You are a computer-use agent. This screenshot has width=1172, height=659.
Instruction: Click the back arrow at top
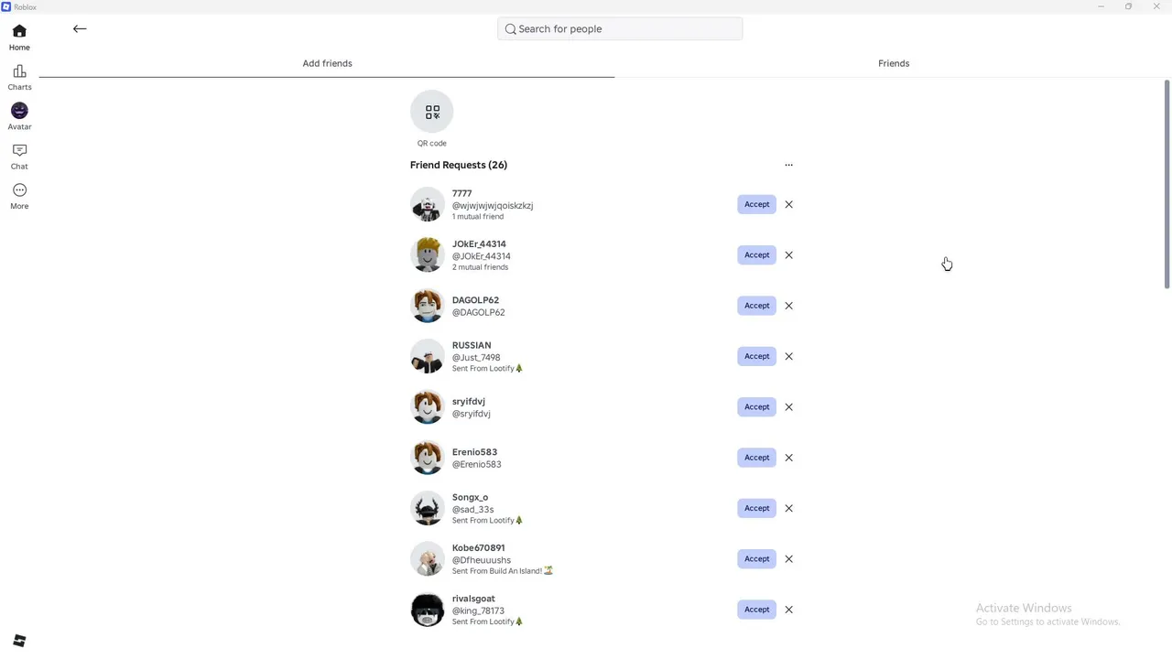(80, 29)
